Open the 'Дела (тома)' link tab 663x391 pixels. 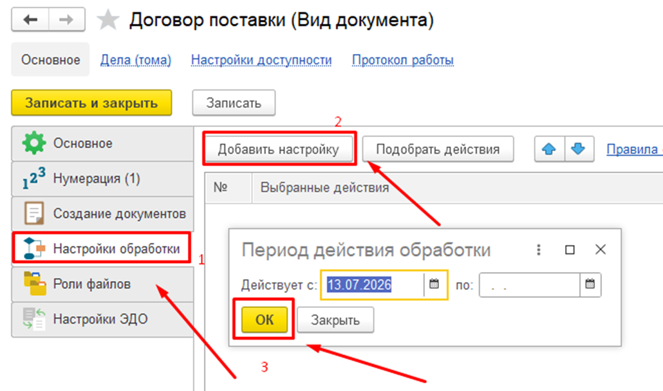coord(136,60)
